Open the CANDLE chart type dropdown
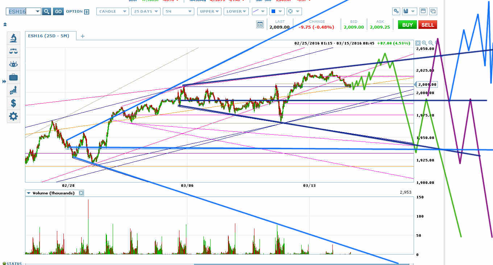This screenshot has height=265, width=493. point(113,12)
